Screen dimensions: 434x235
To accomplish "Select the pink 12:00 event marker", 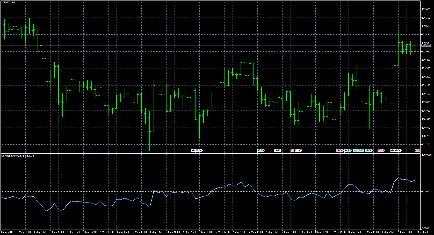I will tap(339, 151).
